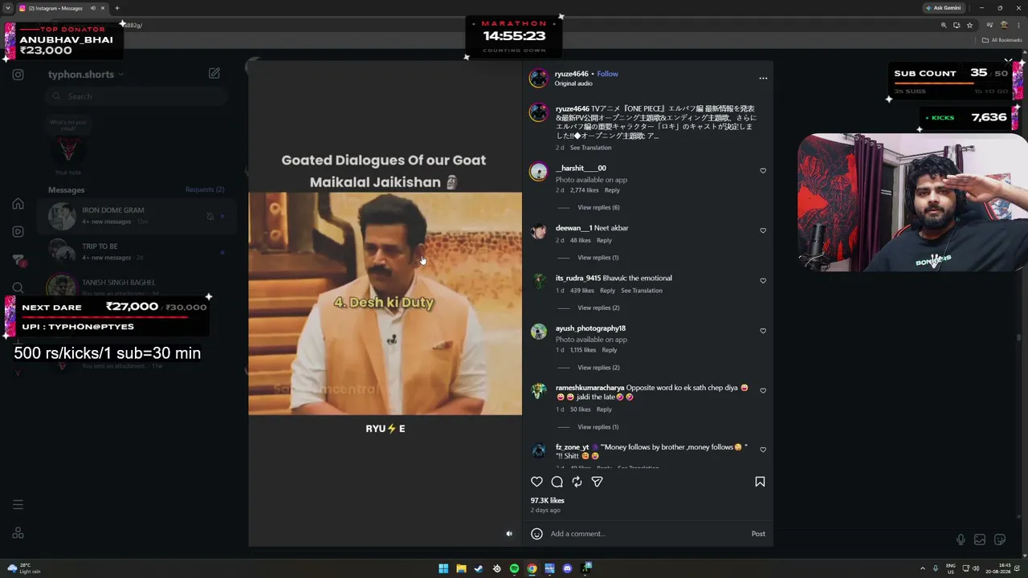View the 97.3K likes list
This screenshot has height=578, width=1028.
[x=547, y=500]
